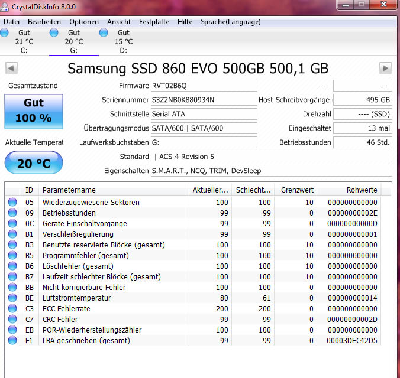This screenshot has width=400, height=378.
Task: Open the Festplatte menu
Action: (x=154, y=22)
